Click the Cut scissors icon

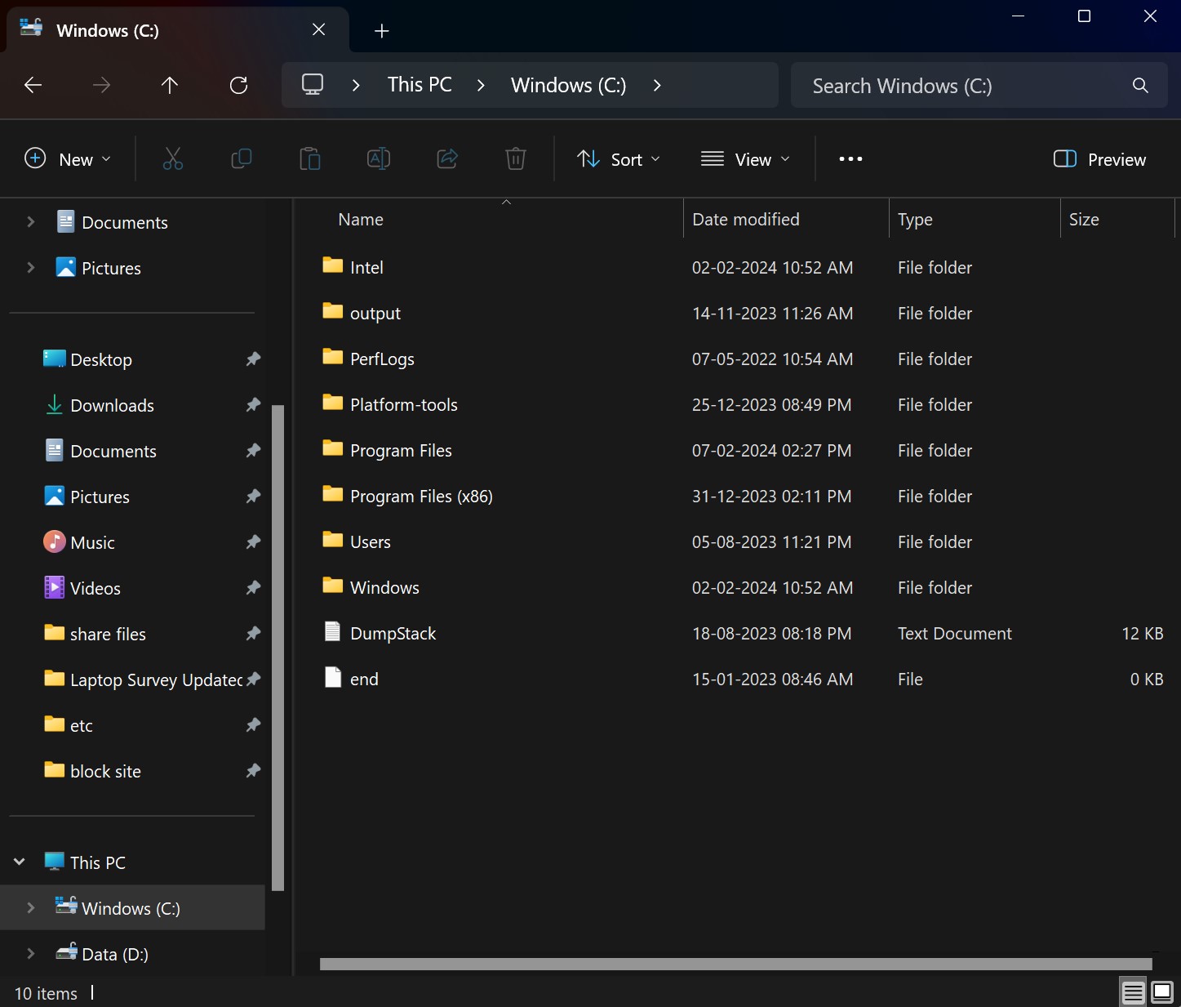(173, 159)
